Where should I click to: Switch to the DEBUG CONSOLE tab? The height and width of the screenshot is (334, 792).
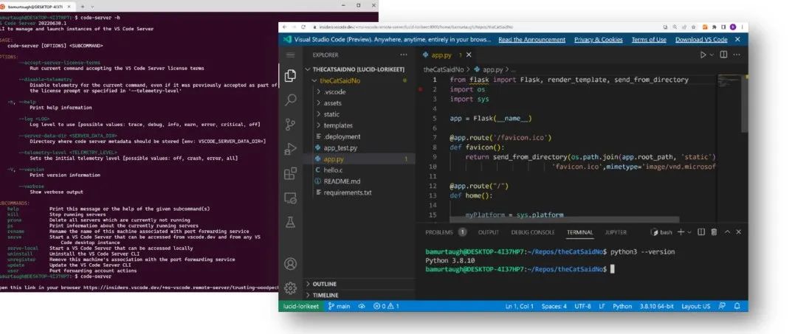click(x=533, y=232)
